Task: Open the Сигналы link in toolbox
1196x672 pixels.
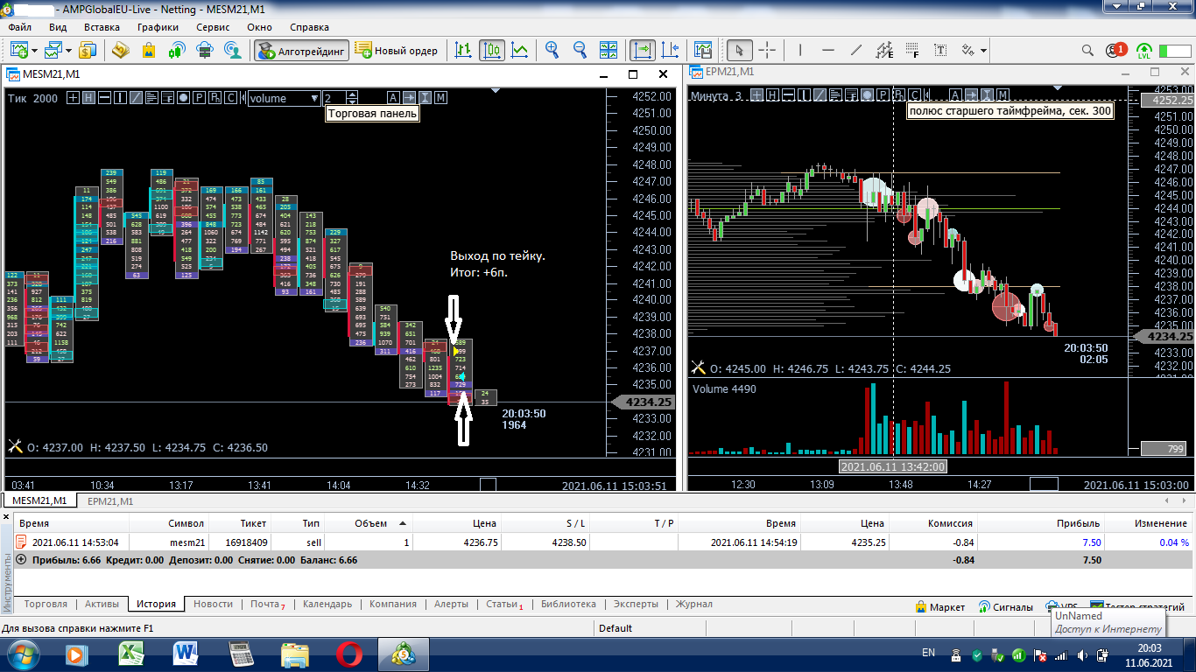Action: (1005, 606)
